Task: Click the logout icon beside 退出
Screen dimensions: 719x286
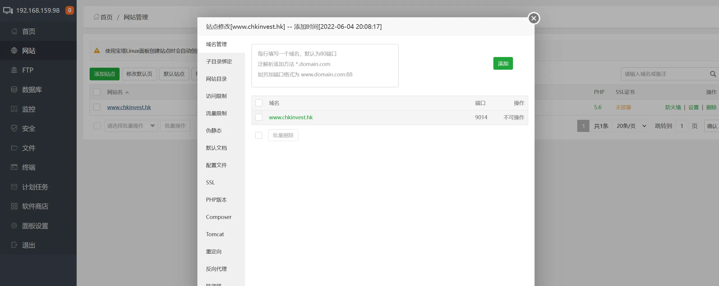Action: point(14,245)
